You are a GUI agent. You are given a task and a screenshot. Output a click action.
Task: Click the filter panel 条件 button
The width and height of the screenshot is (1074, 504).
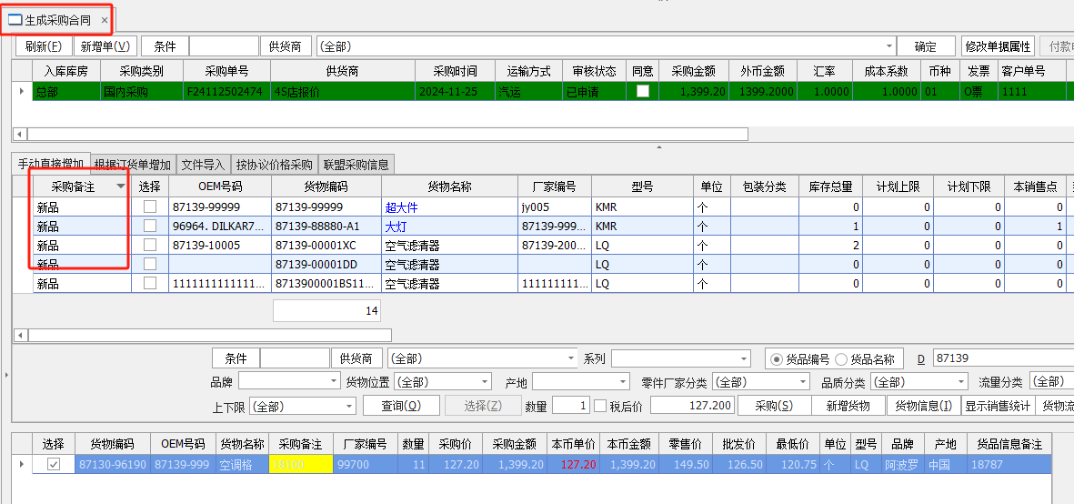(236, 358)
